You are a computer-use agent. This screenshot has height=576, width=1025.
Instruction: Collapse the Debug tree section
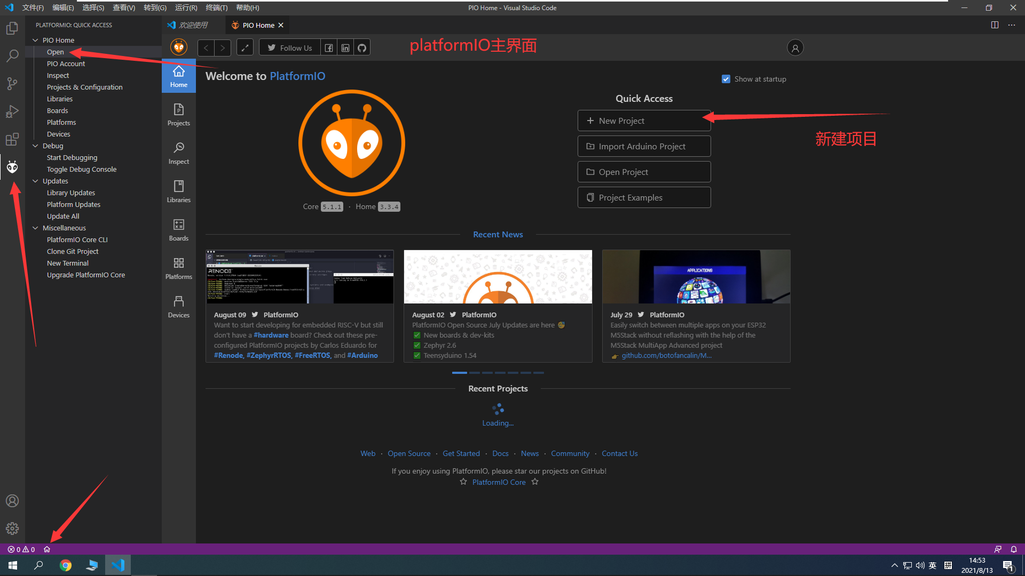pos(36,146)
